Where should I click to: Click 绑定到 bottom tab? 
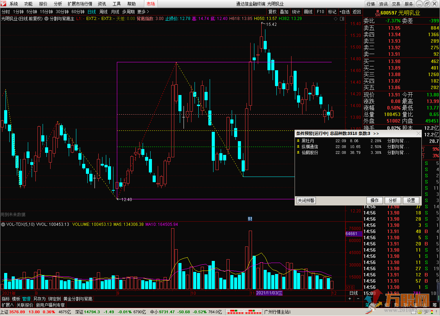54,299
